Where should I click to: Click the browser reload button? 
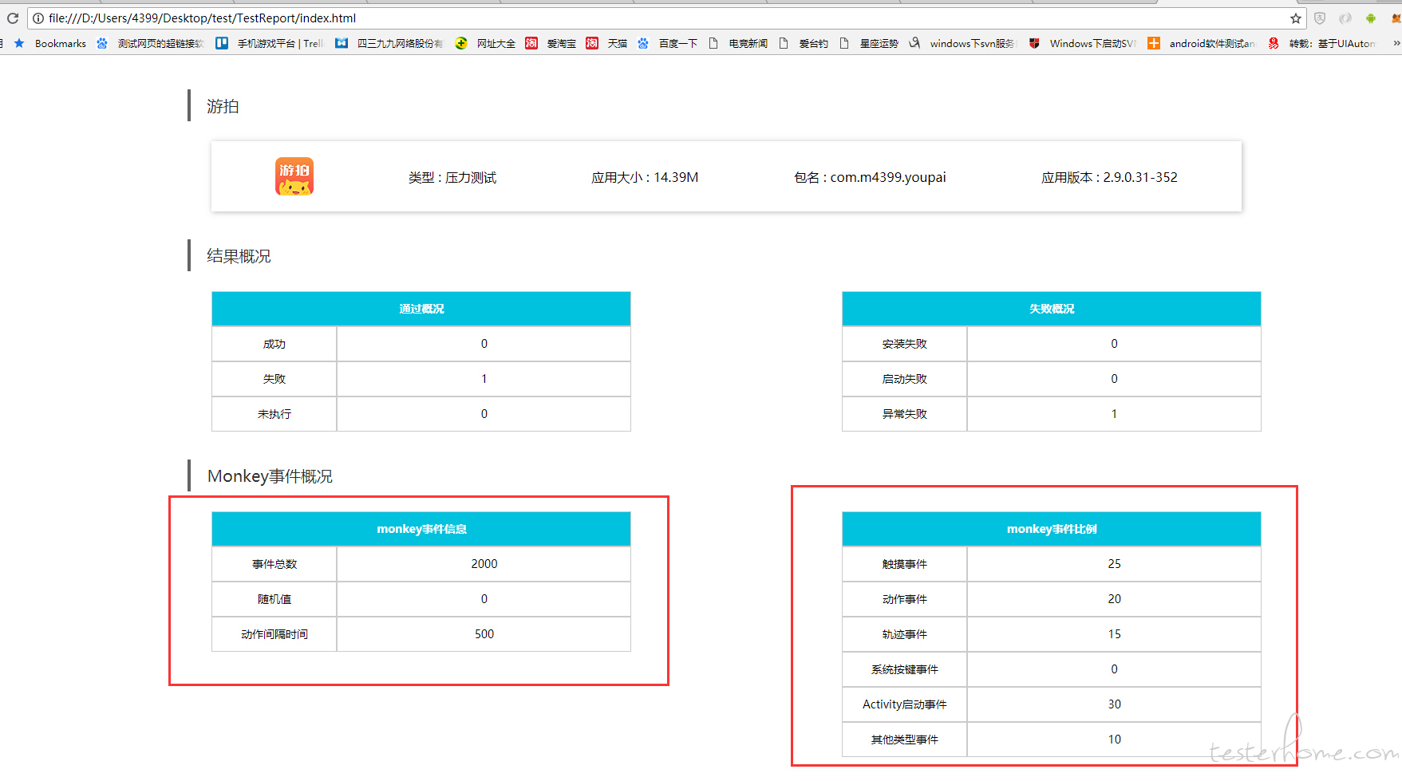(x=13, y=18)
